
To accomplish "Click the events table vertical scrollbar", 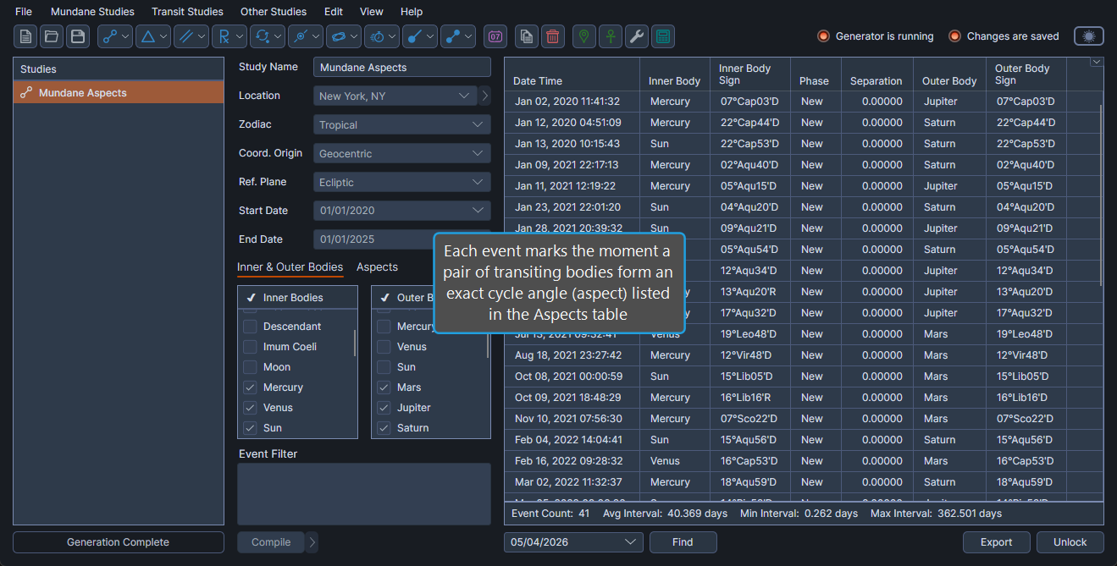I will 1101,195.
